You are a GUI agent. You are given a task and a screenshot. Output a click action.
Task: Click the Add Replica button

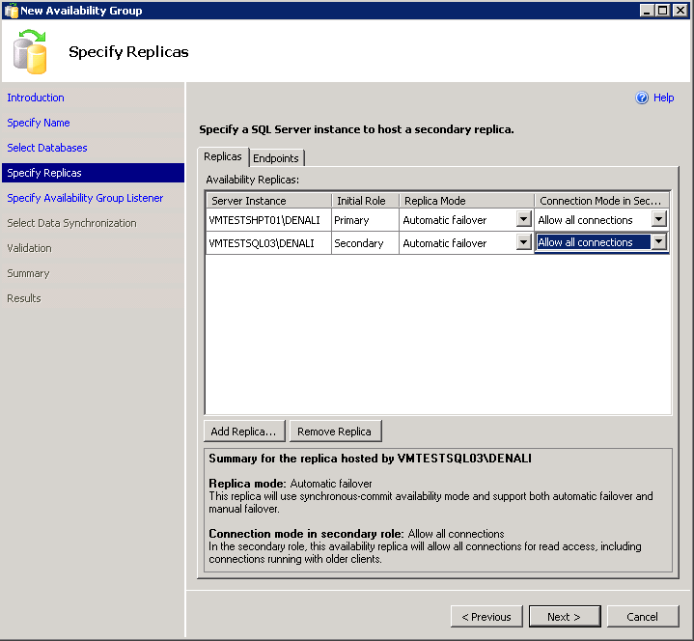(245, 432)
